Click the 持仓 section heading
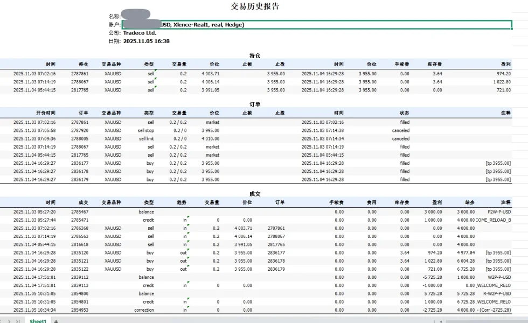 tap(255, 55)
